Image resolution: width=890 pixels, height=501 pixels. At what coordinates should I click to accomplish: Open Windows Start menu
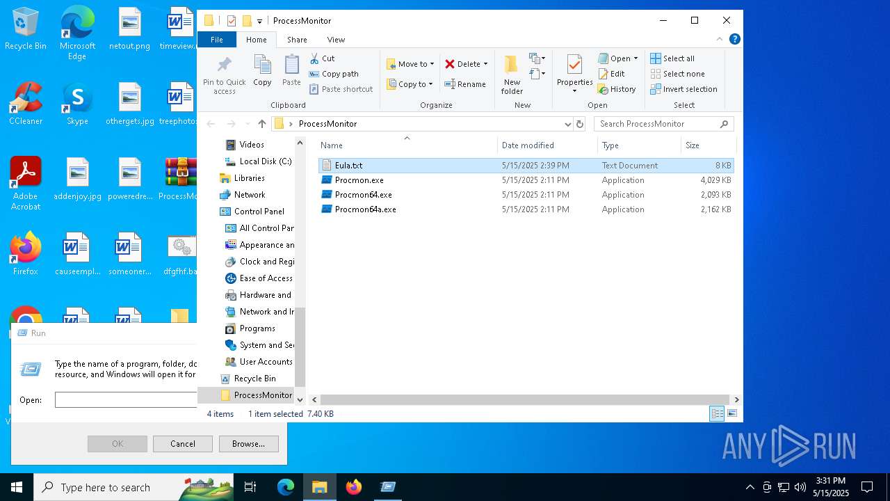[17, 487]
